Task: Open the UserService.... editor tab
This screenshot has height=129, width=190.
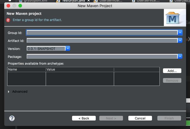Action: [x=146, y=1]
